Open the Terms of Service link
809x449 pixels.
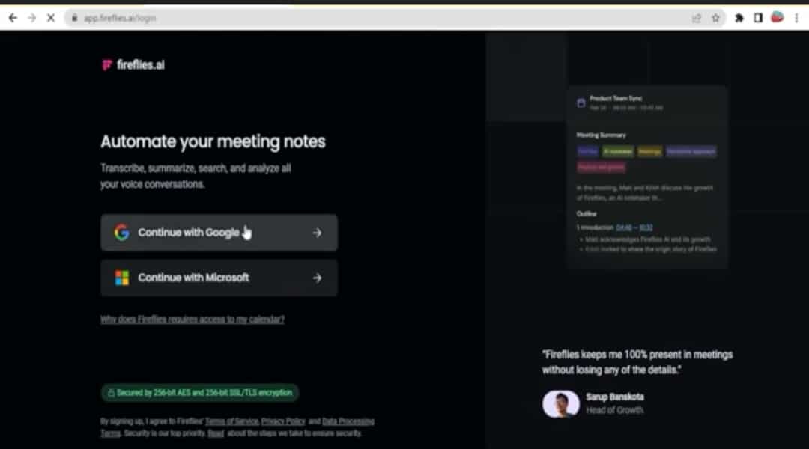tap(231, 421)
